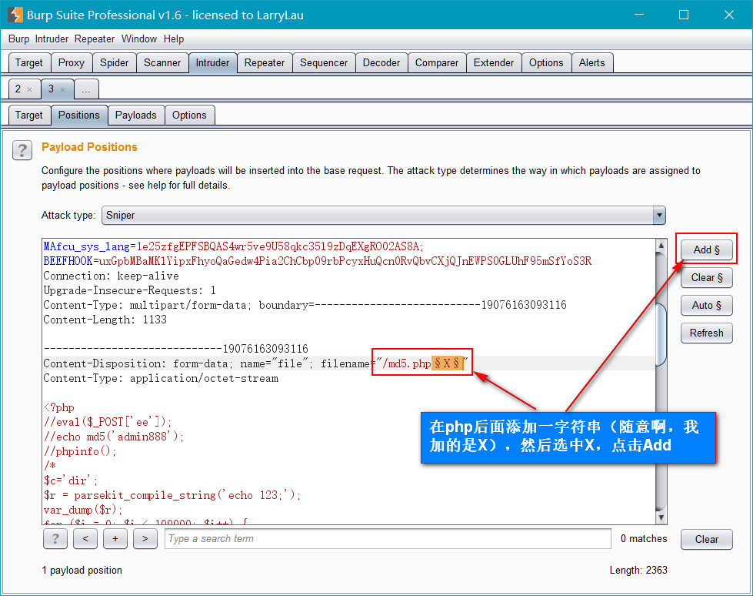Viewport: 753px width, 596px height.
Task: Minimize the Burp Suite window
Action: [x=639, y=15]
